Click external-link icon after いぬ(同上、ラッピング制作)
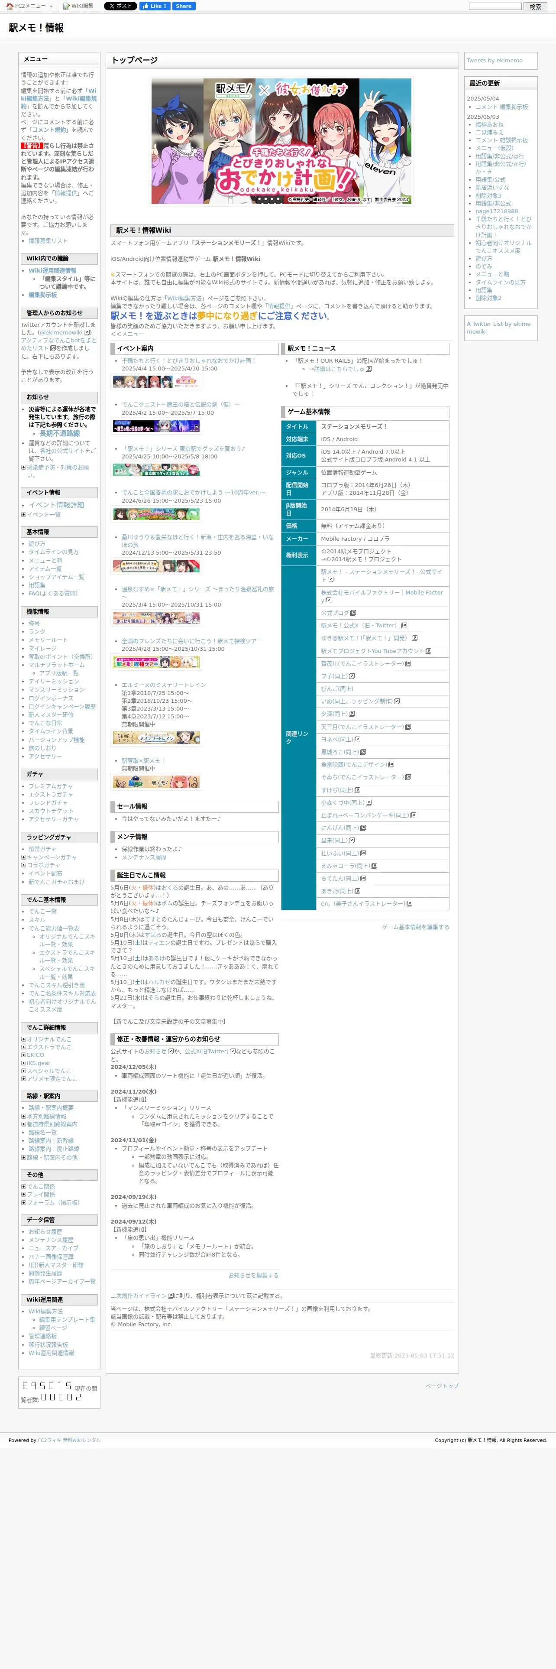This screenshot has height=1669, width=556. [x=397, y=701]
